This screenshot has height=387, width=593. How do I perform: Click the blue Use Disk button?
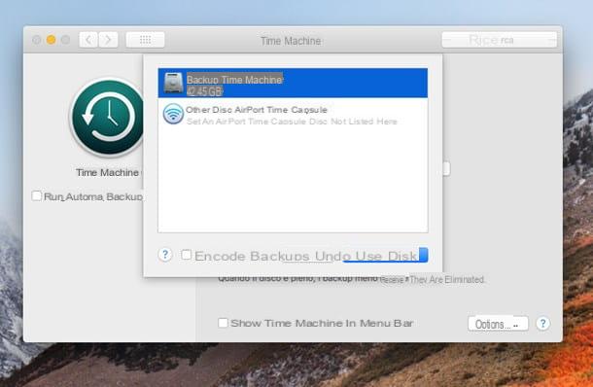coord(385,256)
